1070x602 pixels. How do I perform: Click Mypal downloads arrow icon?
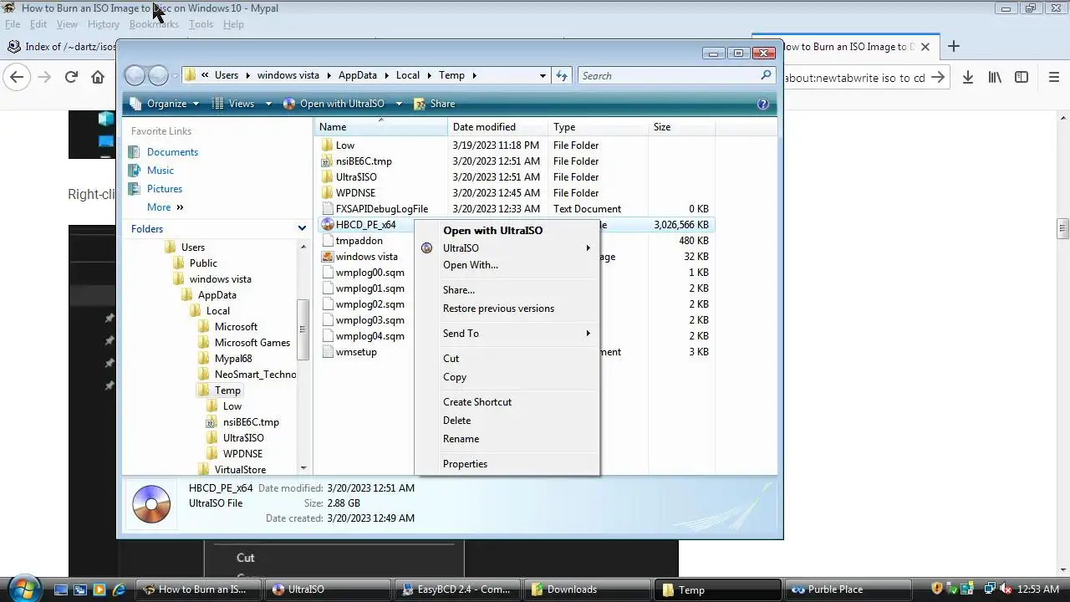pos(967,77)
